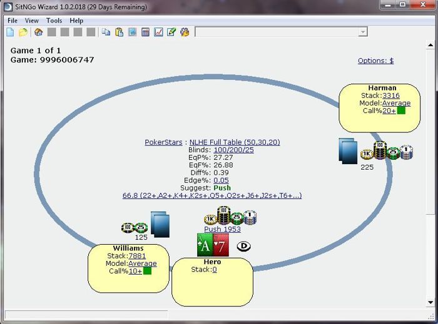Screen dimensions: 438x324
Task: Paste a hand history from clipboard
Action: pyautogui.click(x=120, y=32)
